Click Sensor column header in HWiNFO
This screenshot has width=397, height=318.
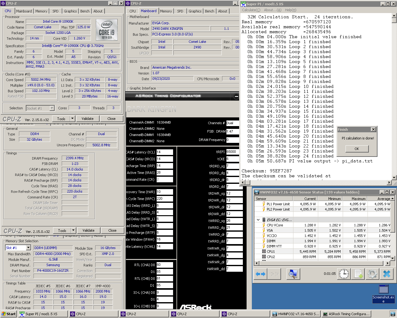274,199
